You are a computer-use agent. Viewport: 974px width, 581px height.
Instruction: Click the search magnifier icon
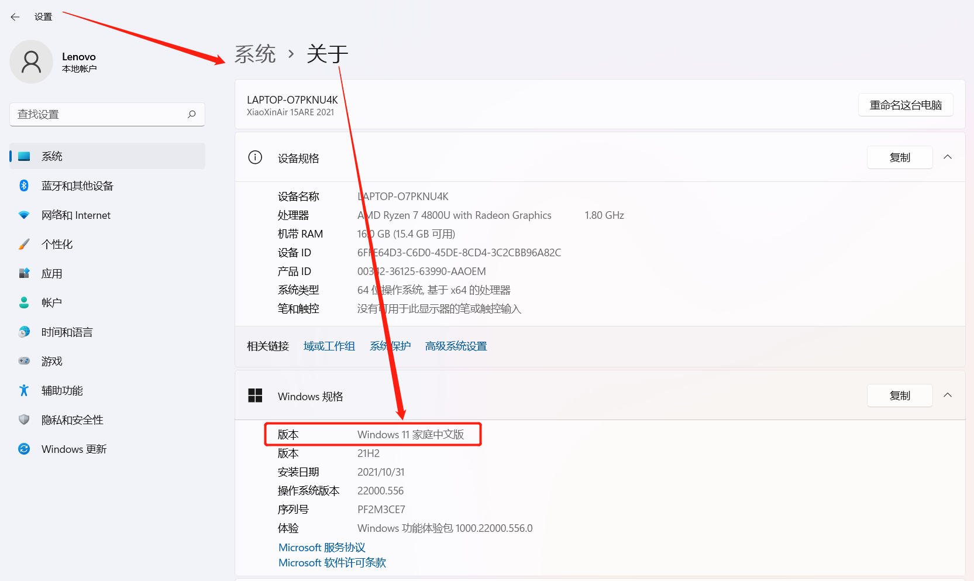click(192, 114)
